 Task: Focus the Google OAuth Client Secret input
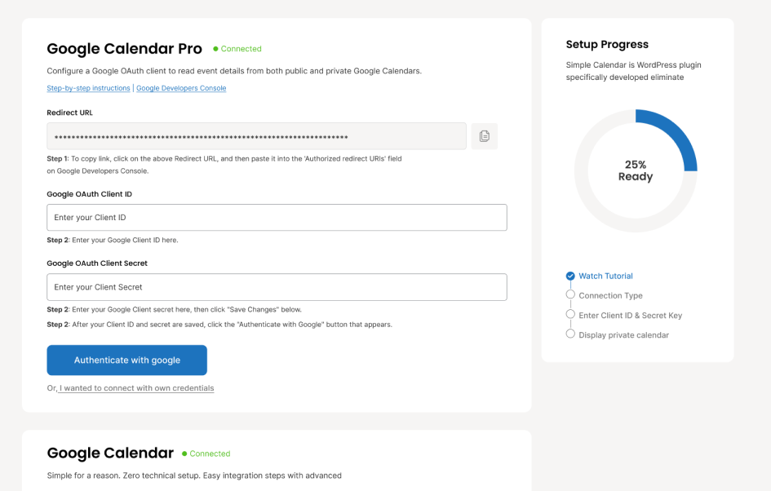point(277,287)
